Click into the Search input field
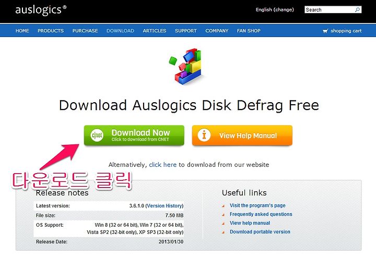The height and width of the screenshot is (259, 376). coord(330,9)
